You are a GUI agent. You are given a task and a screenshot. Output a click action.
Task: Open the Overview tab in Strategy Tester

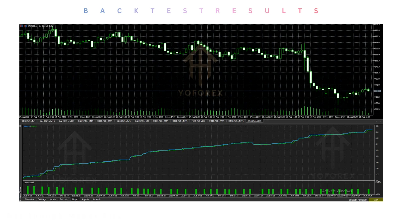pyautogui.click(x=30, y=199)
